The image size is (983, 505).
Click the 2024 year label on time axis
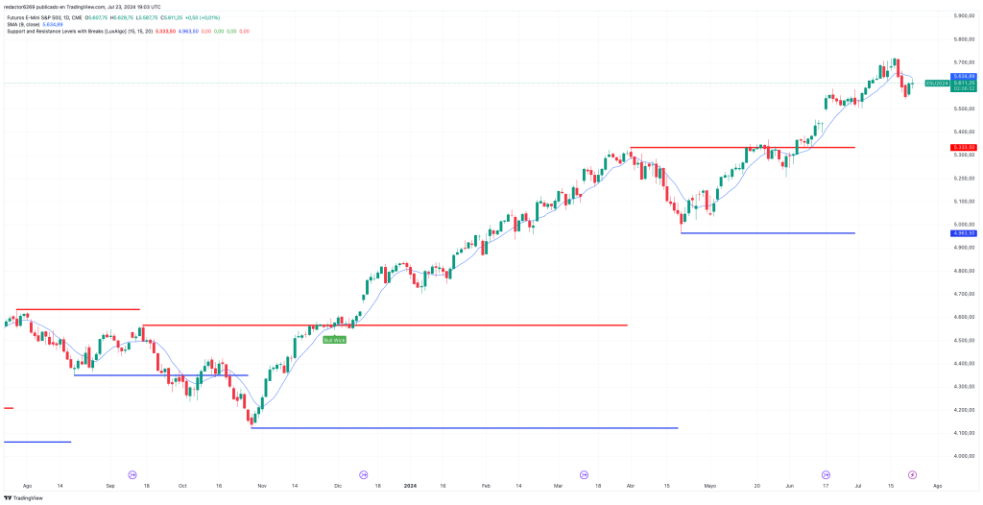tap(410, 486)
